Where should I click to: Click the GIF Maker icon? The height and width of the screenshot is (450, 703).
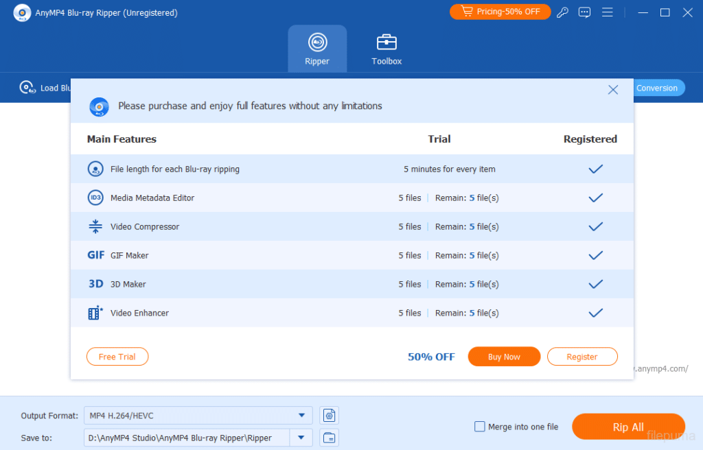click(x=95, y=255)
